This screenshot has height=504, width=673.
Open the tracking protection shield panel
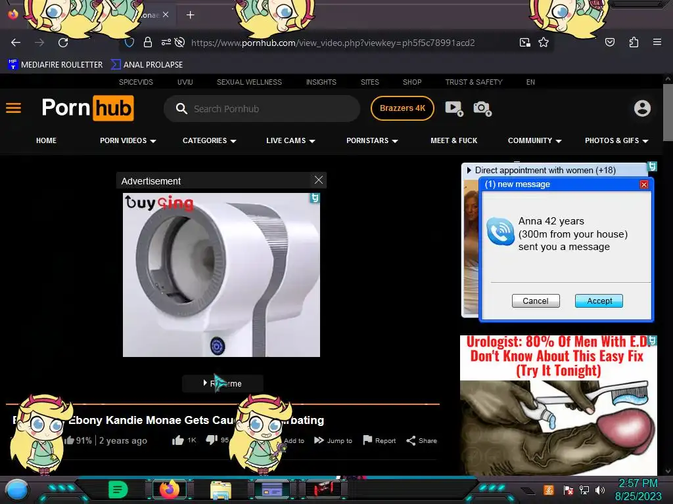(129, 43)
